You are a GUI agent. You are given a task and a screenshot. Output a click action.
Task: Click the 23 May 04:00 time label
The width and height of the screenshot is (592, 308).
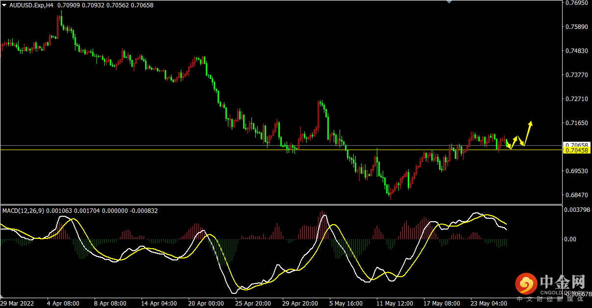click(x=489, y=303)
